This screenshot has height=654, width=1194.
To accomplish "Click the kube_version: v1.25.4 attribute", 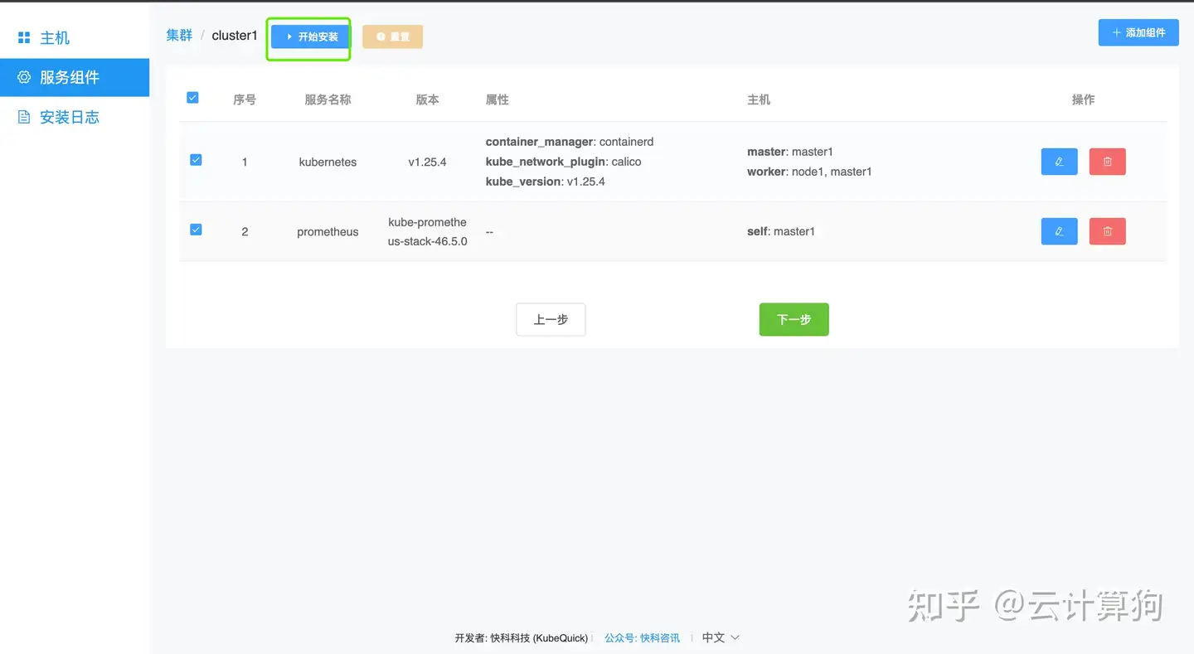I will pos(546,182).
